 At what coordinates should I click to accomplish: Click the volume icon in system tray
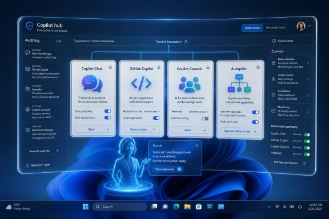(x=284, y=207)
